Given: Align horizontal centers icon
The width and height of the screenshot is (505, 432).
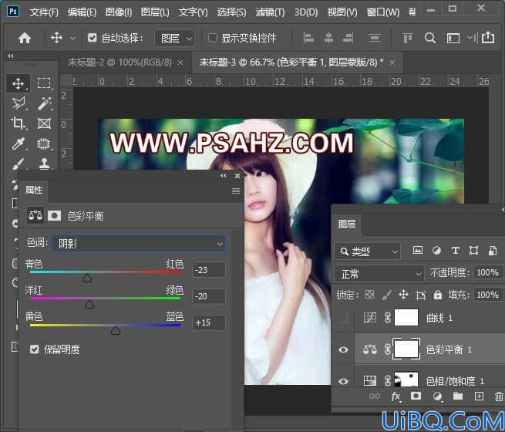Looking at the screenshot, I should point(328,38).
